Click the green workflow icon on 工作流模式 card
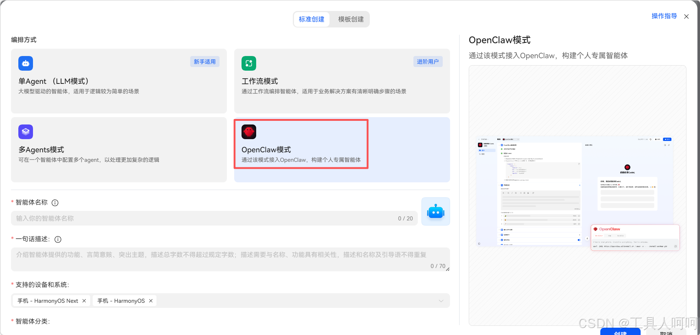The image size is (700, 335). [x=248, y=63]
